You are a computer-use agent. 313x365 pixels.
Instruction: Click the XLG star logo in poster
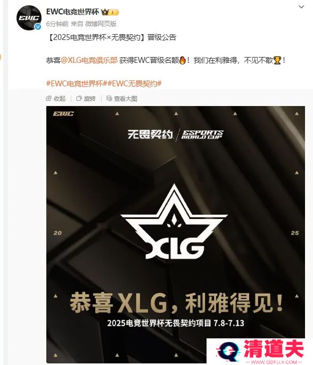(174, 222)
